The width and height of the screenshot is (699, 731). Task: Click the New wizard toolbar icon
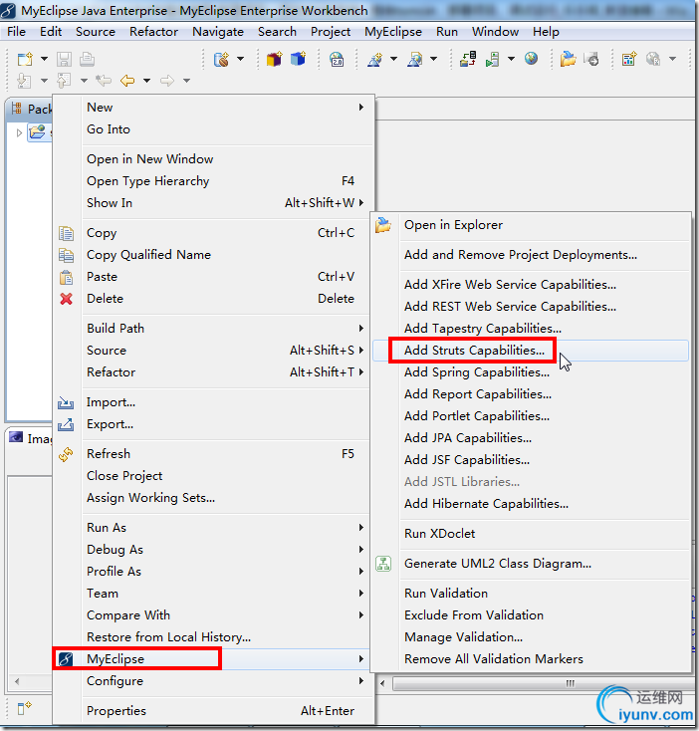[25, 59]
